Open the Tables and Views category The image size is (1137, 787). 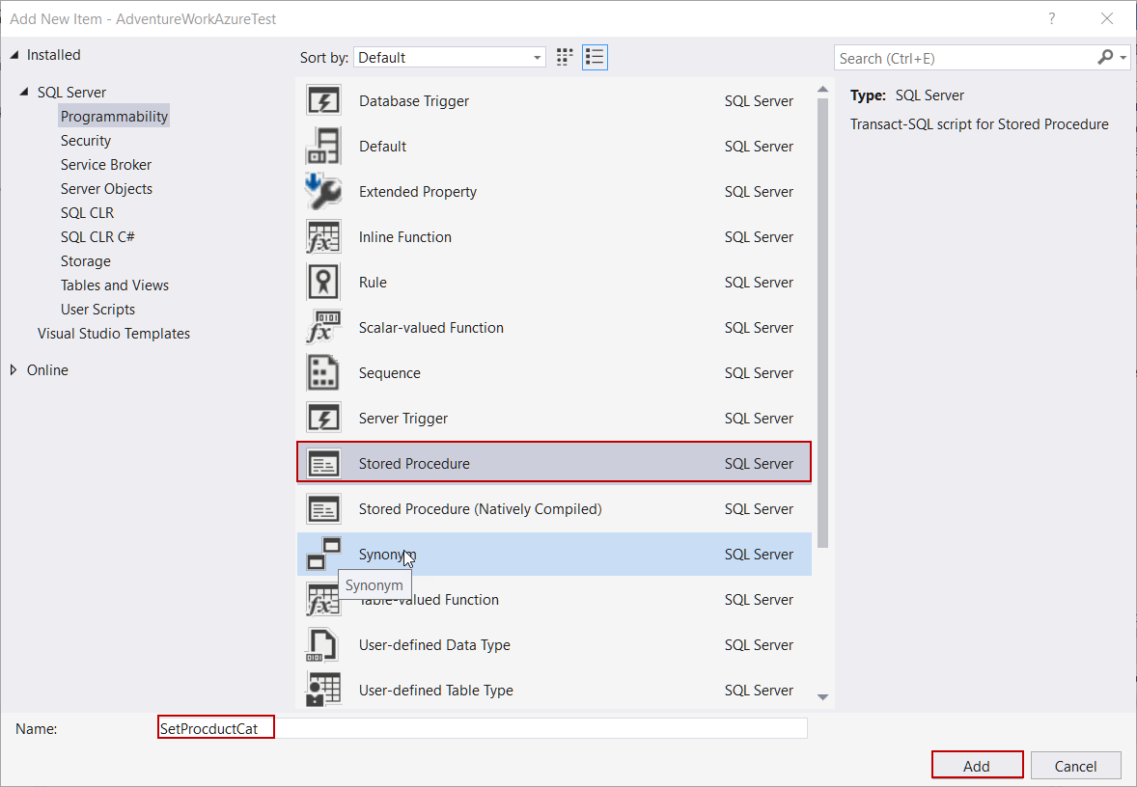(x=115, y=285)
